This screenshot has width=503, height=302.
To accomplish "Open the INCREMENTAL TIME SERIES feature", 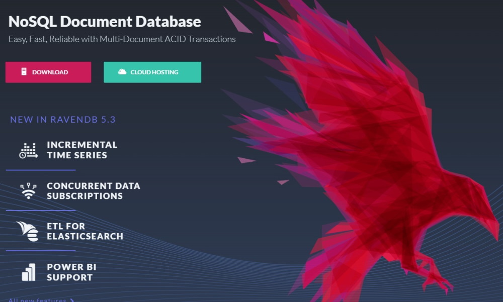I will (82, 150).
